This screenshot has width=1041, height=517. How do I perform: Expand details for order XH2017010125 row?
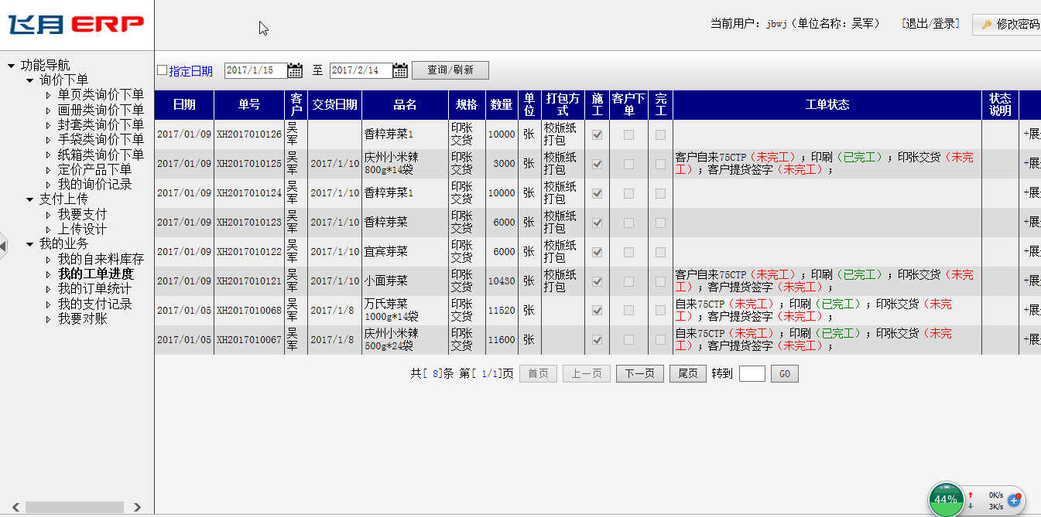(x=1031, y=164)
